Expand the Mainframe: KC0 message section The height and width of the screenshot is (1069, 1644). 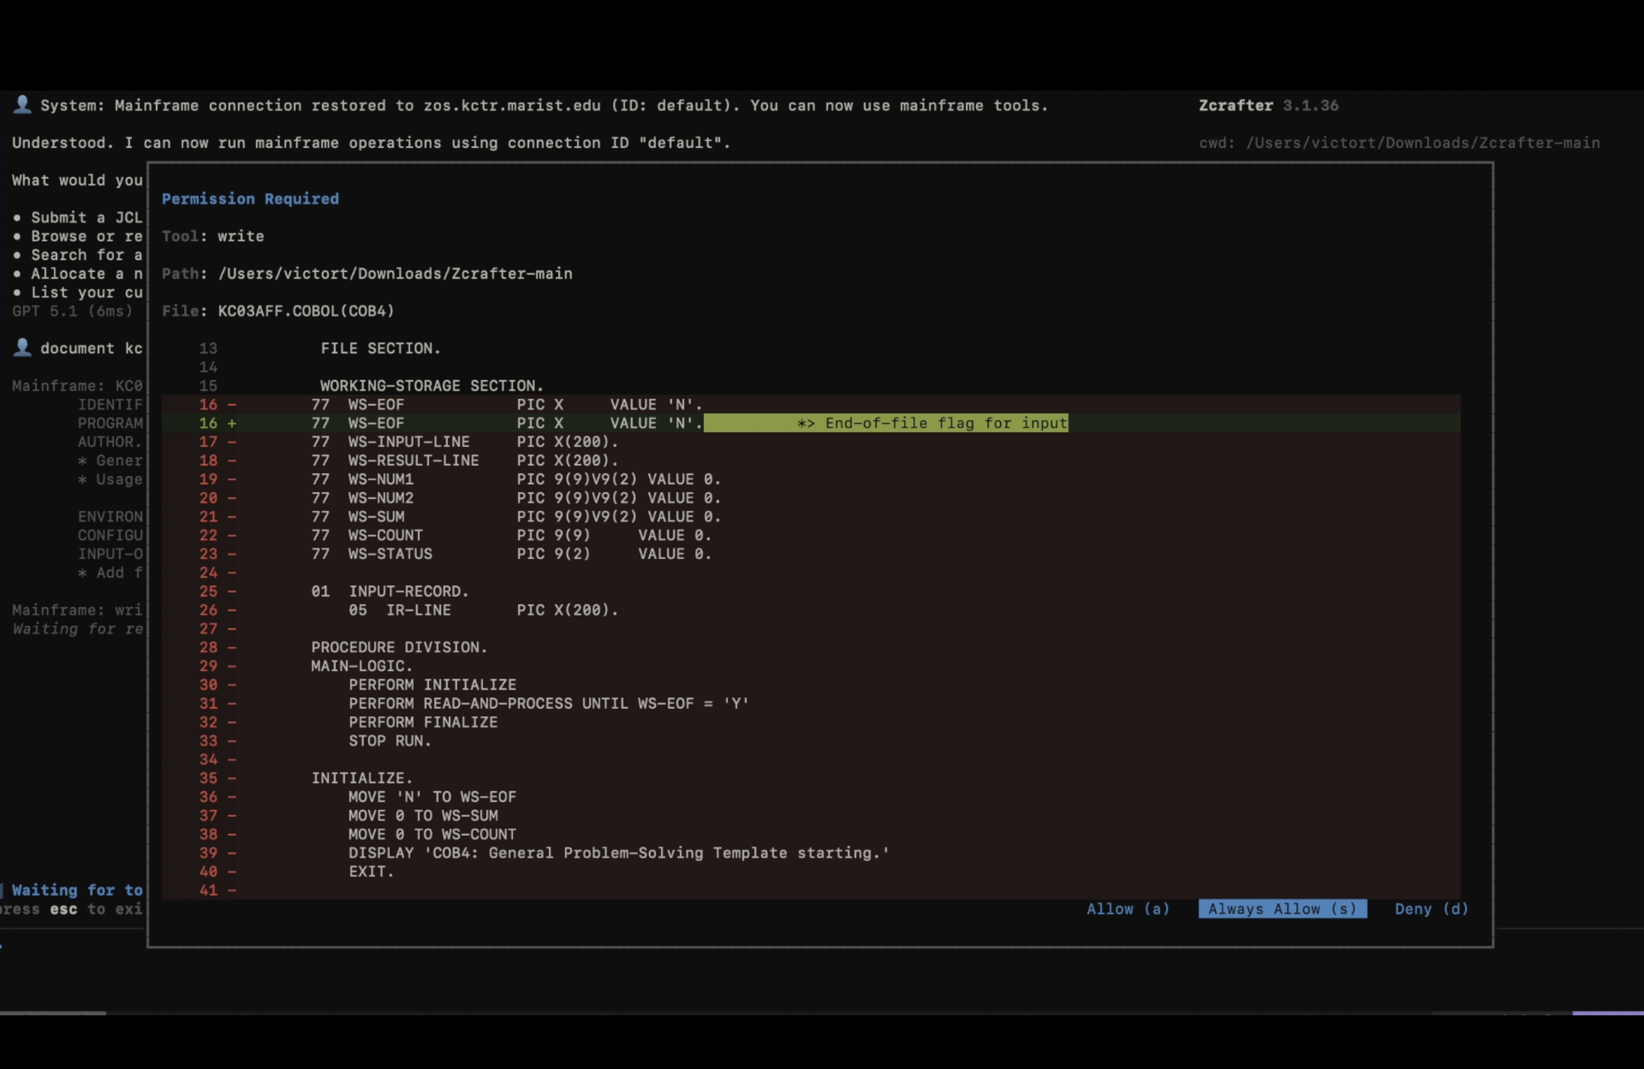pos(76,385)
